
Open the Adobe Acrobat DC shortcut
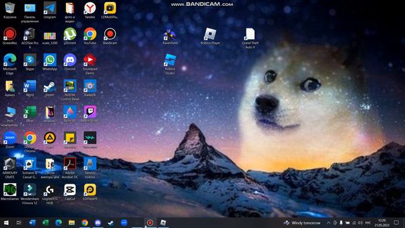click(x=70, y=168)
